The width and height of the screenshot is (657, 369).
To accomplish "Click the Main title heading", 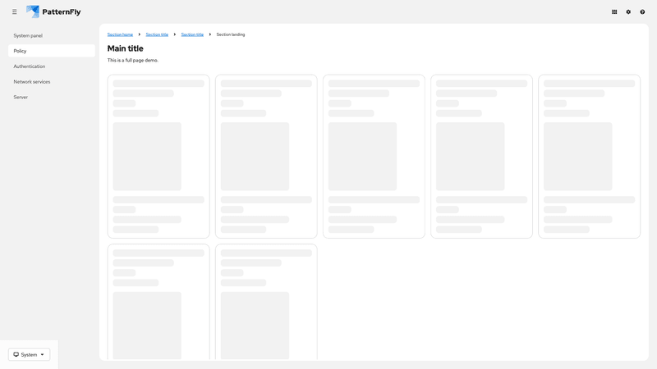I will pos(125,48).
